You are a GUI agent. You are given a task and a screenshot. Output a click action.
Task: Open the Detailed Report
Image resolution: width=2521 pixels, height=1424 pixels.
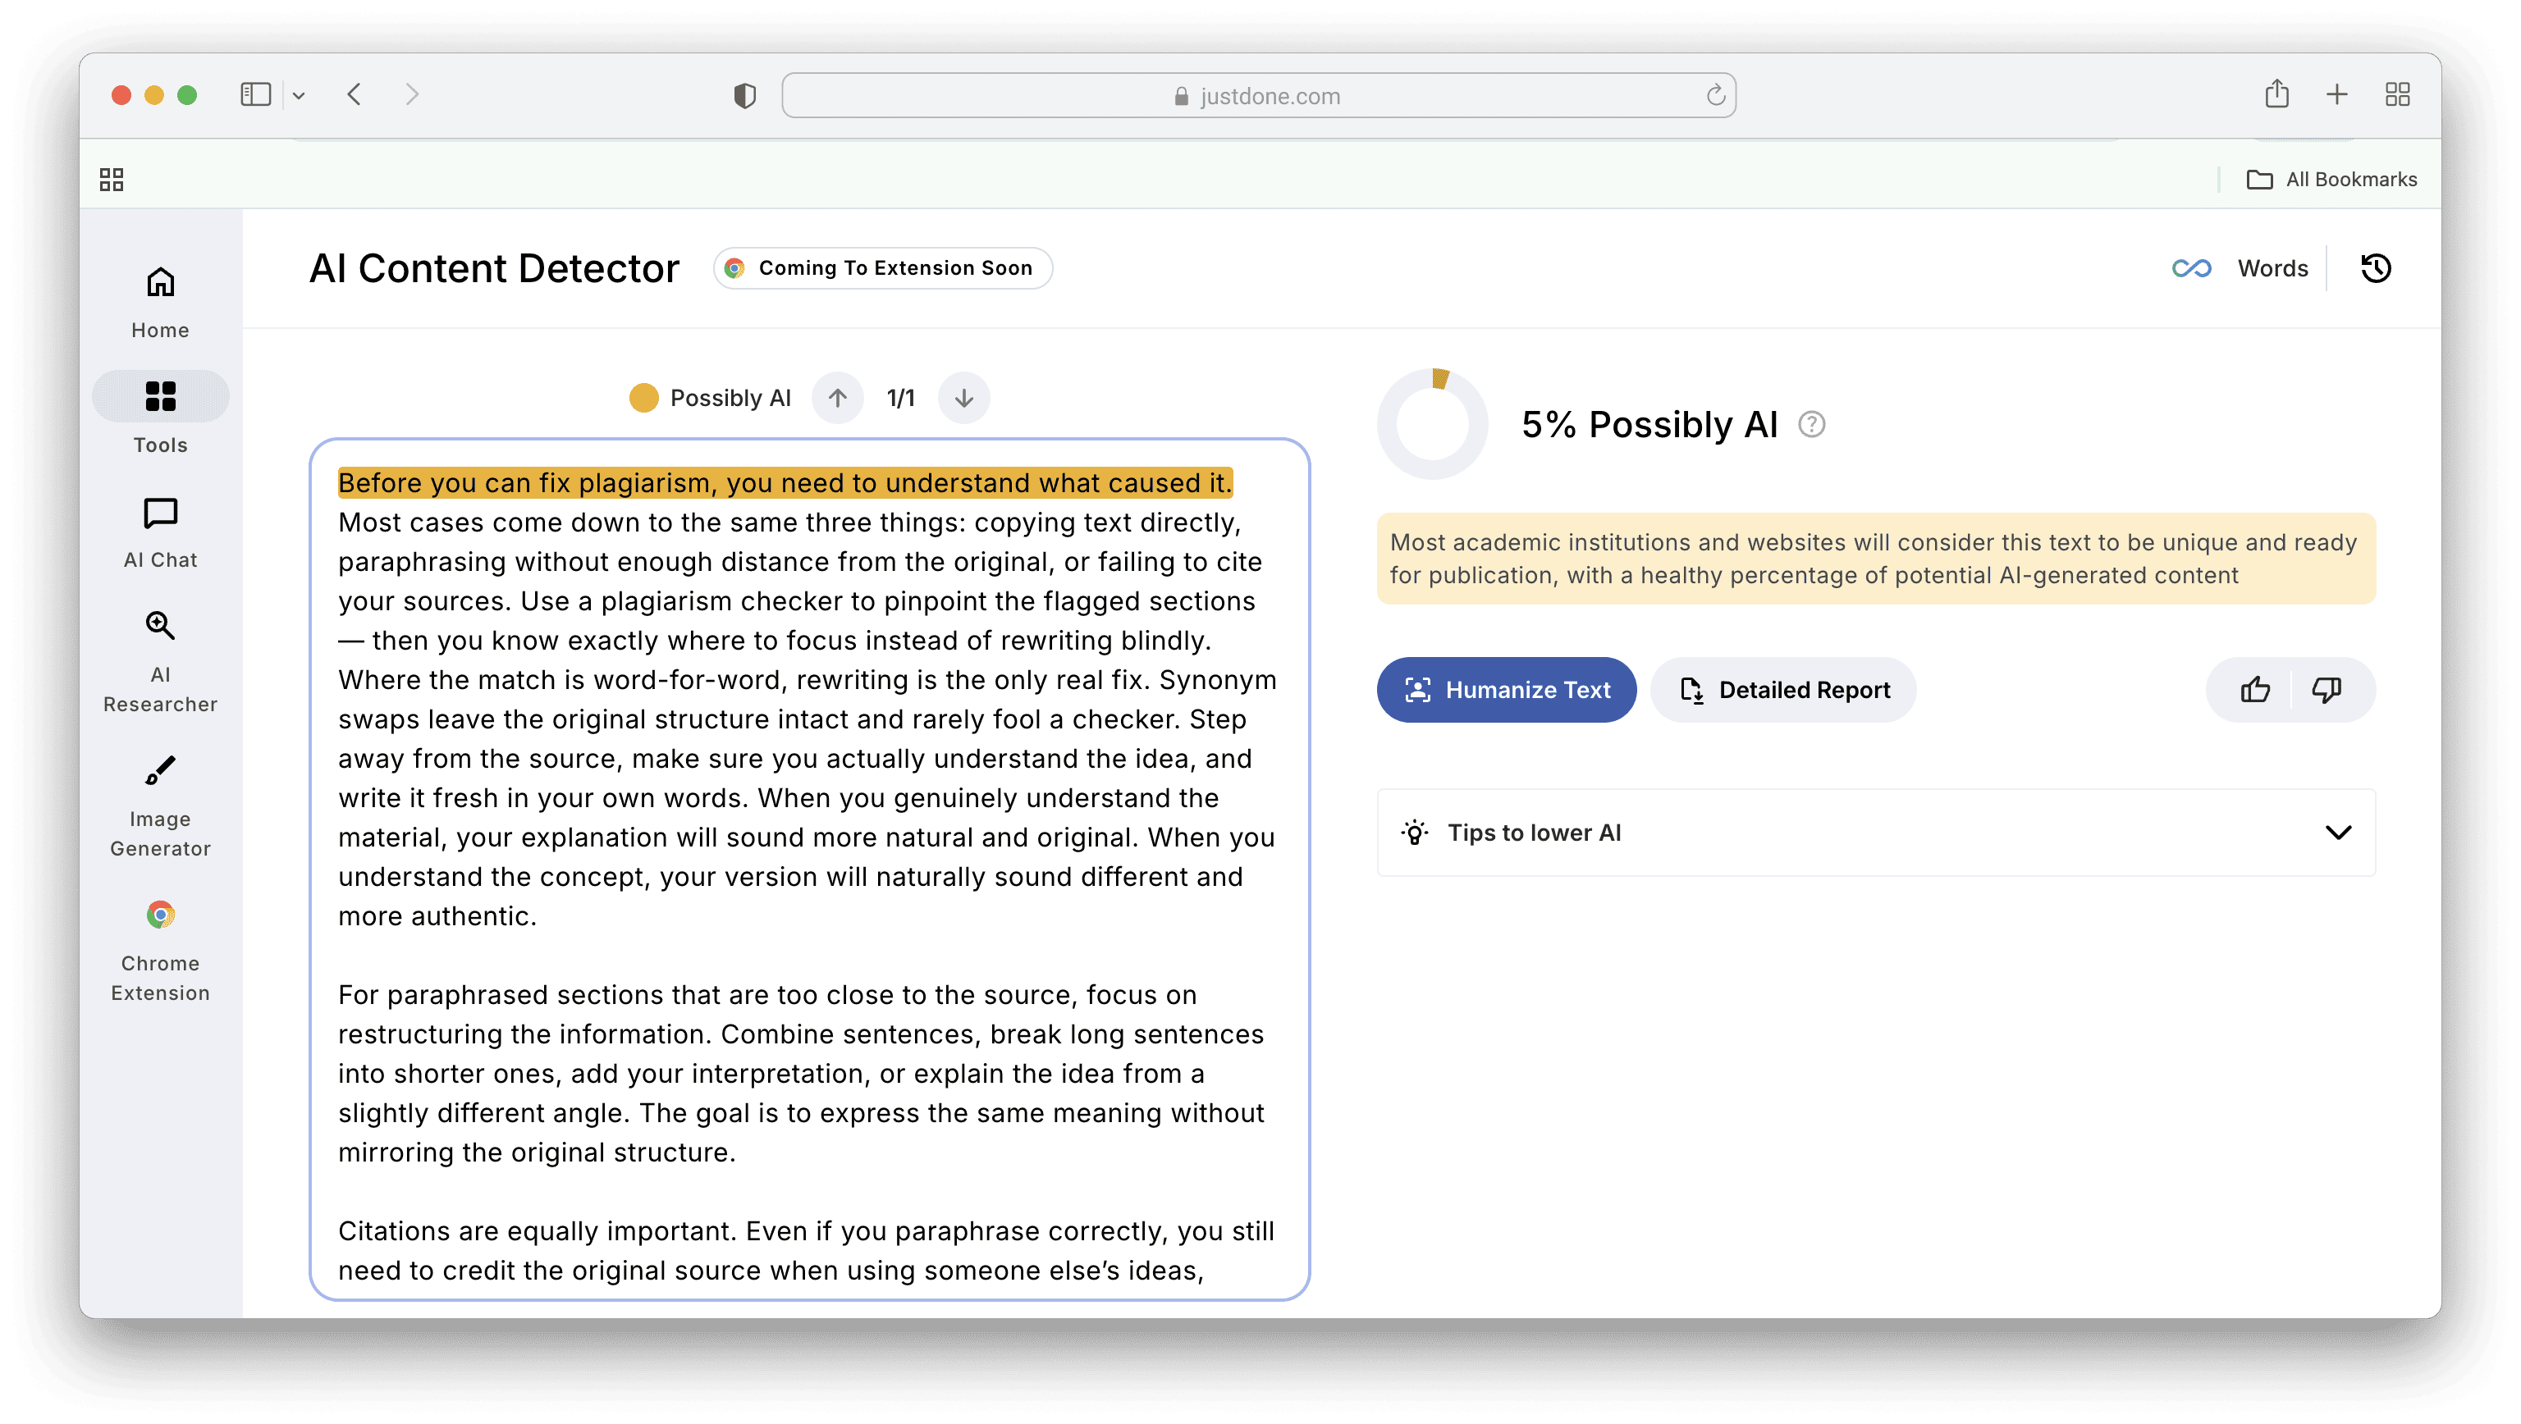click(1783, 690)
